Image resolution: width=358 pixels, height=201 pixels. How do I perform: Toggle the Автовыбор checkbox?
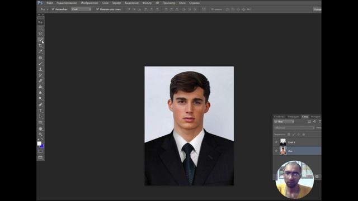point(53,9)
